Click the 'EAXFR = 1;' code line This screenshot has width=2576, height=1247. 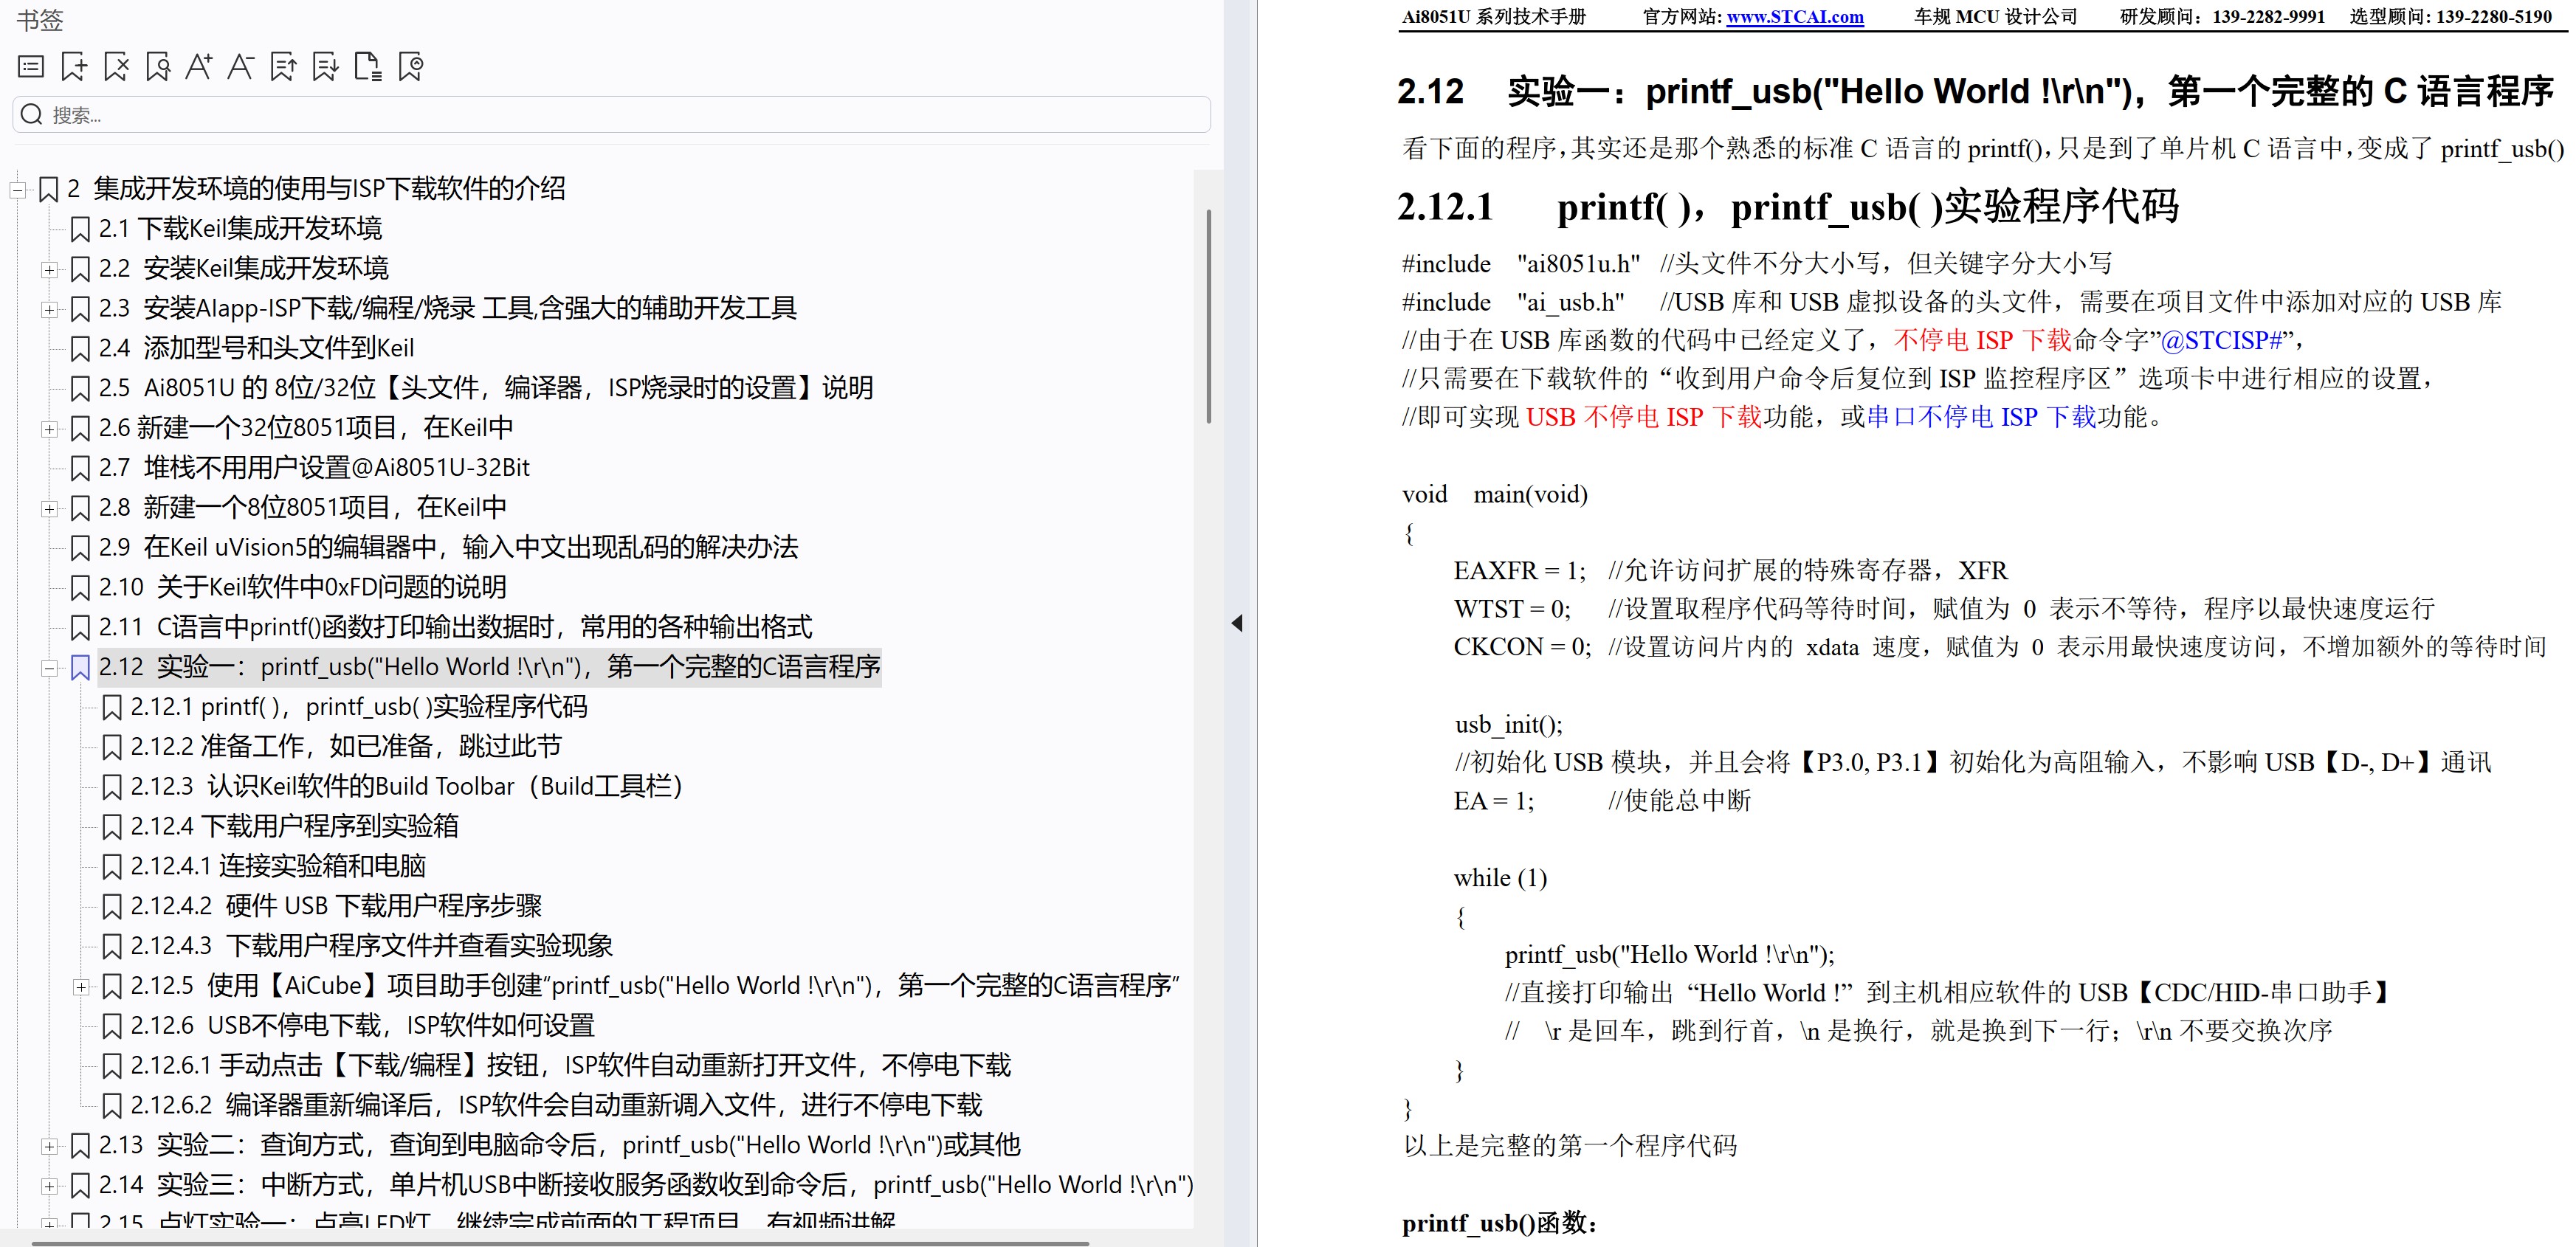pyautogui.click(x=1520, y=571)
